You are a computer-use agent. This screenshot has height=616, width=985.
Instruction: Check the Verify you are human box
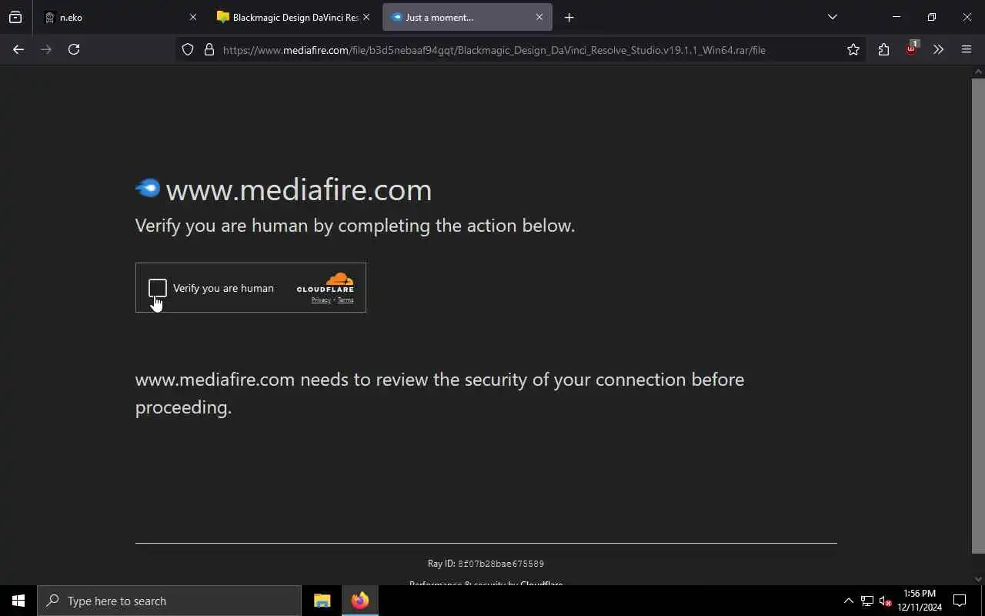[x=157, y=288]
